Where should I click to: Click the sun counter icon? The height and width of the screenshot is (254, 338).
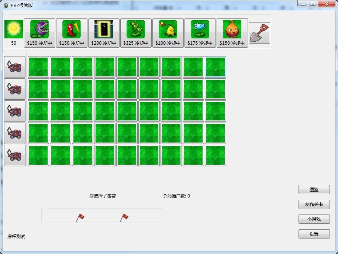pos(14,29)
